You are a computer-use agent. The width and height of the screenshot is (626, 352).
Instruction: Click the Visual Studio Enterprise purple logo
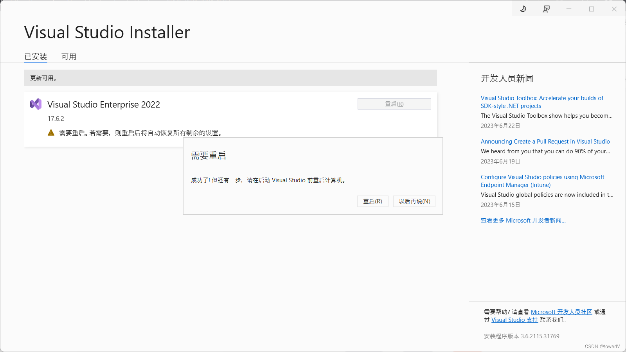[36, 104]
